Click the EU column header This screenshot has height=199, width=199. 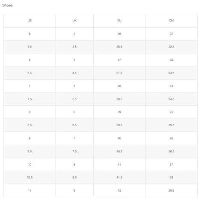[x=119, y=21]
